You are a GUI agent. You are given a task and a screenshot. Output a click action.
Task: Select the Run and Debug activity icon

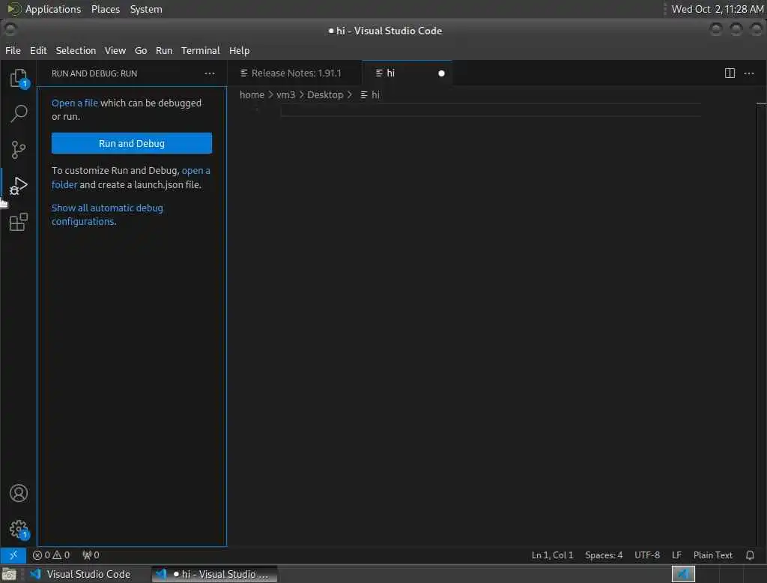[19, 186]
